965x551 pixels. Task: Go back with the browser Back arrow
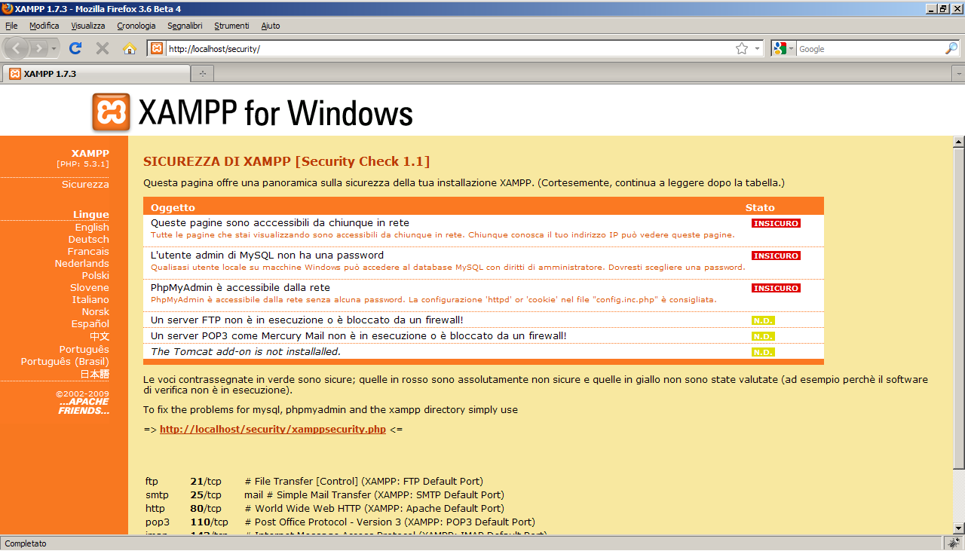tap(17, 48)
